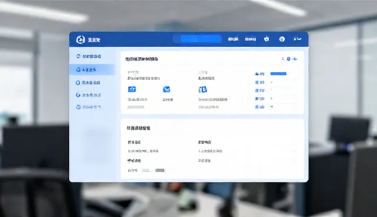Select the highlighted item in the sidebar

click(92, 70)
